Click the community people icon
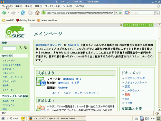161x121 pixels. [41, 108]
